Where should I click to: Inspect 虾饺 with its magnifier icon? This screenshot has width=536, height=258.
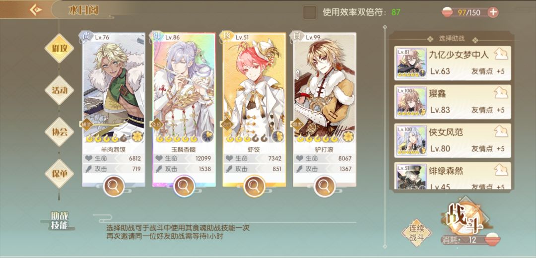(x=254, y=186)
